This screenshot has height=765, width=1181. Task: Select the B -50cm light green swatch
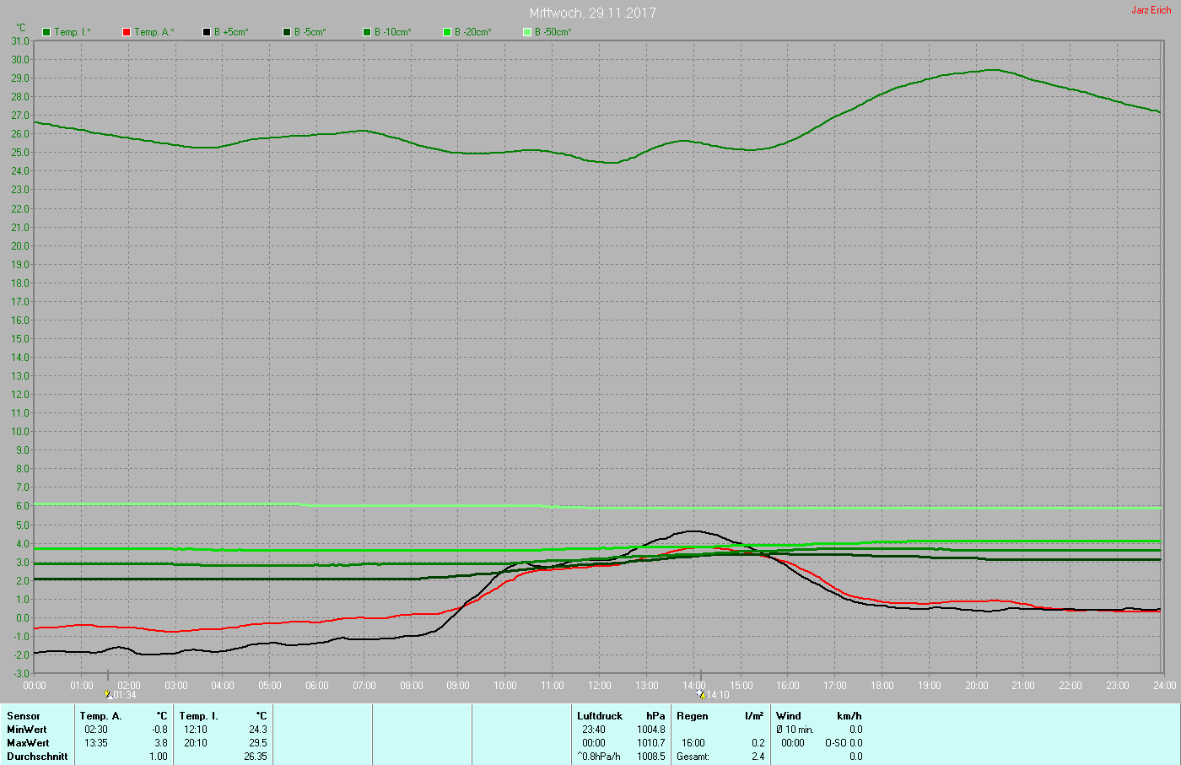click(x=527, y=32)
